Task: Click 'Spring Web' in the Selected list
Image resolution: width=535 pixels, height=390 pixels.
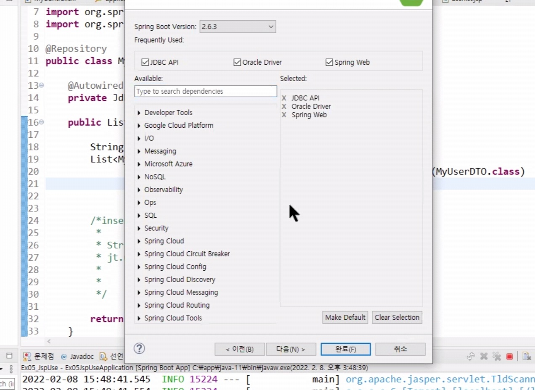Action: (x=309, y=115)
